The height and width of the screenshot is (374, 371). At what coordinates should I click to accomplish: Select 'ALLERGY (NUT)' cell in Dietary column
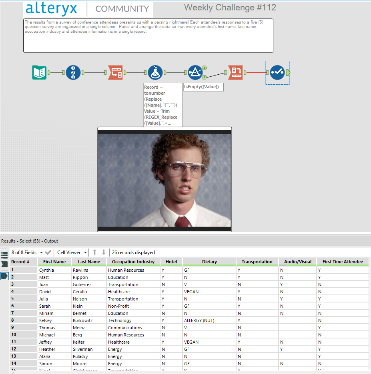(x=209, y=320)
